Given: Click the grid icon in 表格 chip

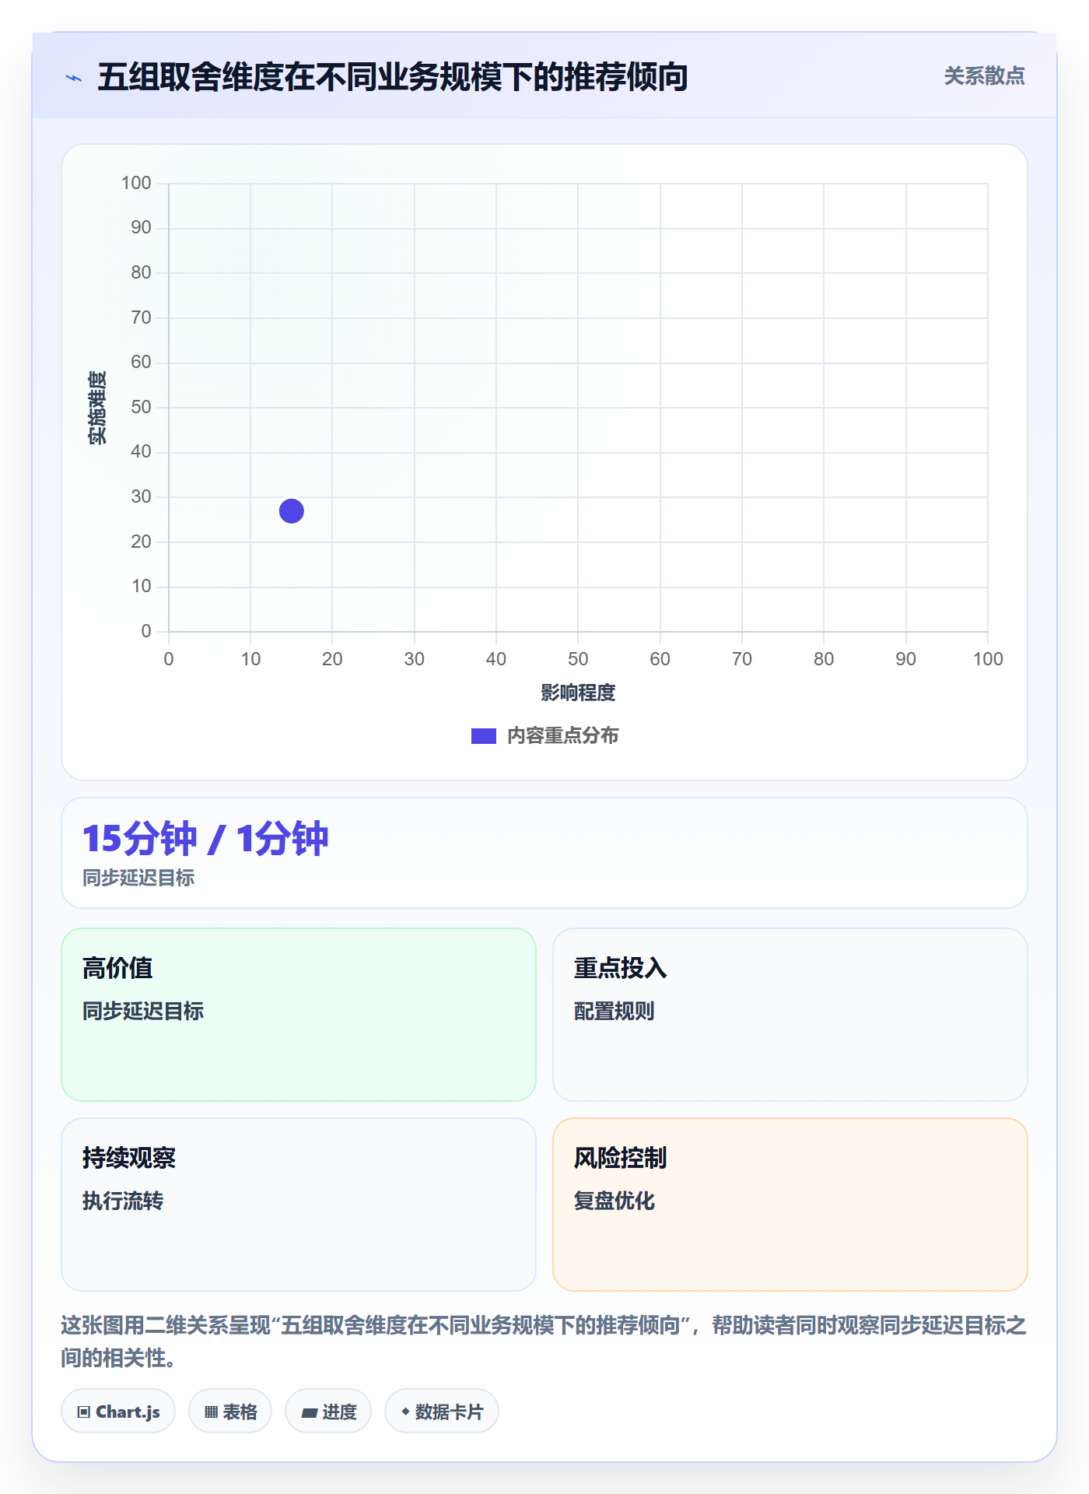Looking at the screenshot, I should coord(212,1412).
